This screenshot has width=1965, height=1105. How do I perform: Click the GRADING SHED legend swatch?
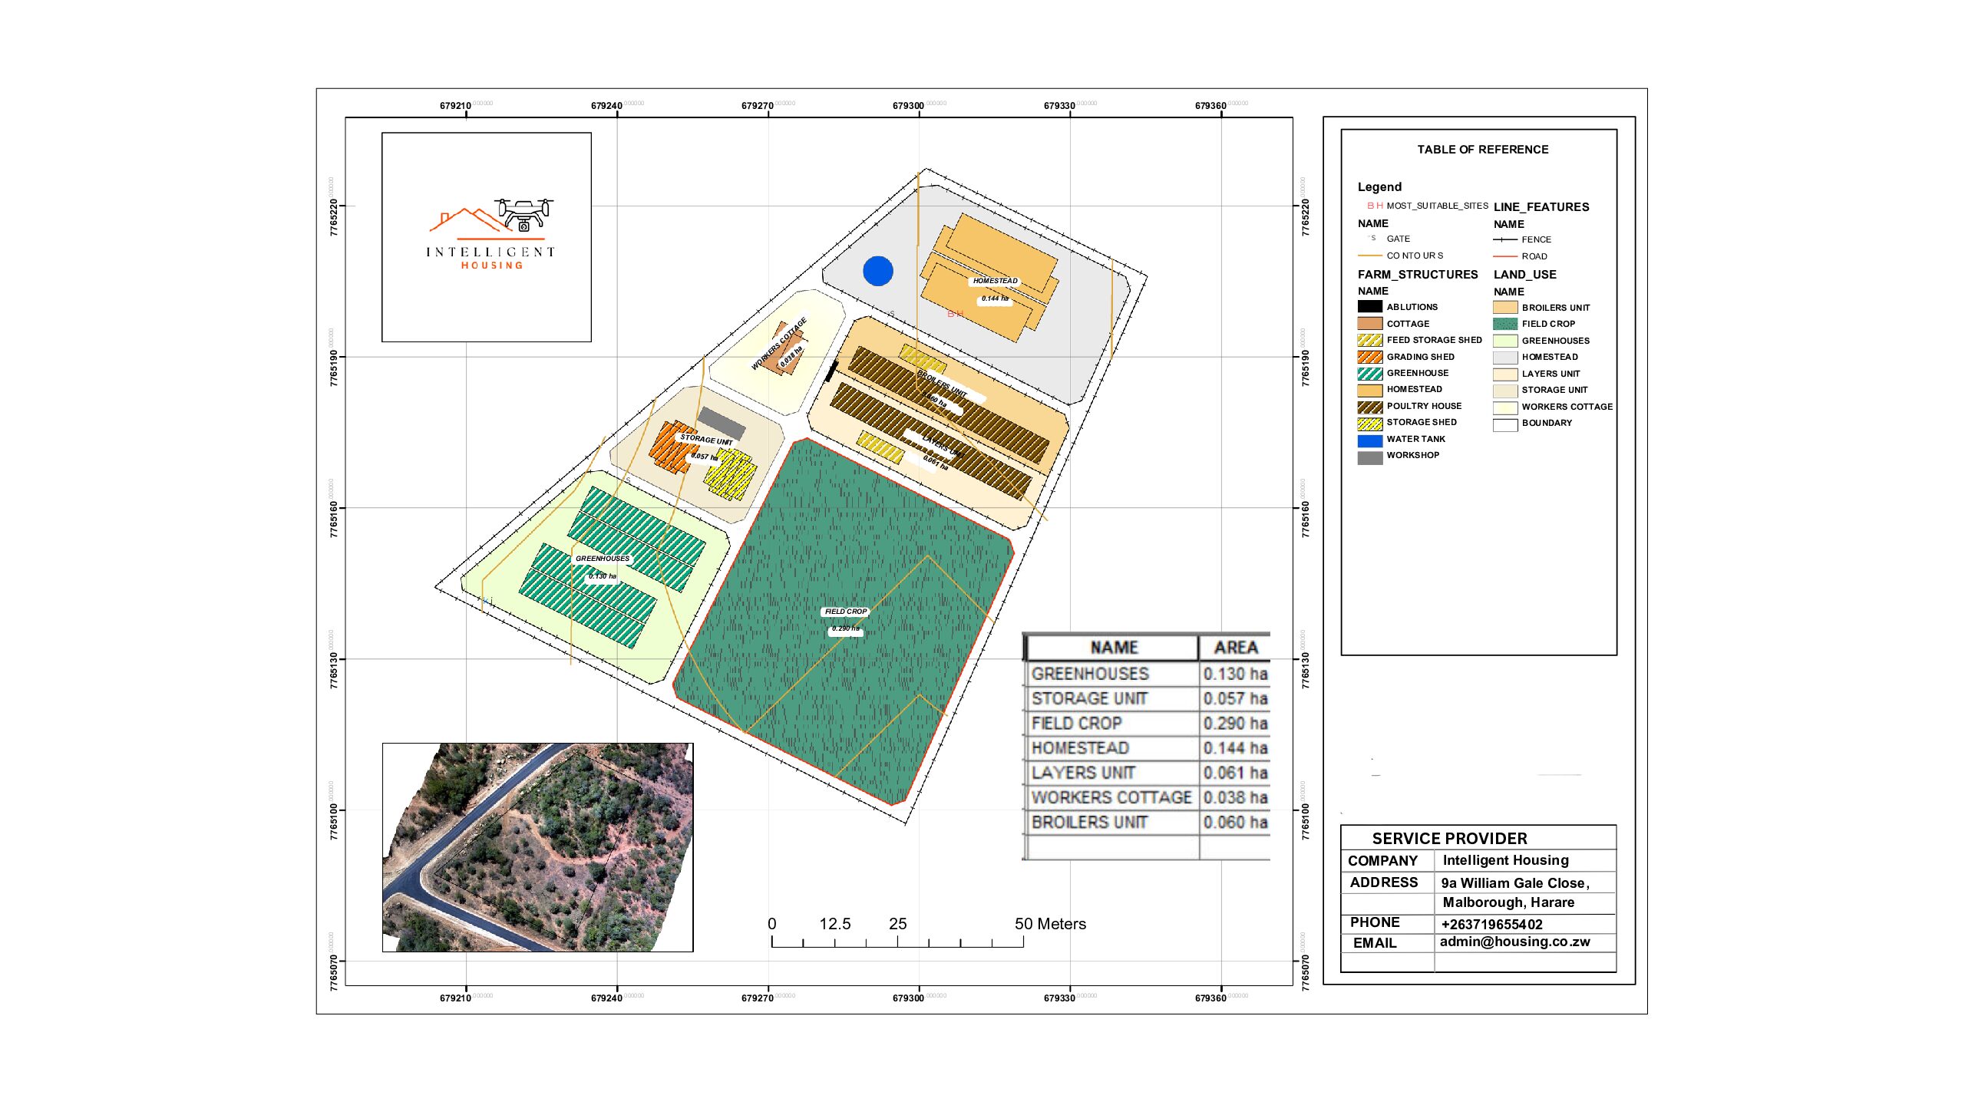(x=1369, y=357)
